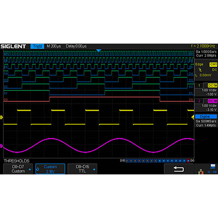Click the yellow trigger level arrow

pos(193,118)
